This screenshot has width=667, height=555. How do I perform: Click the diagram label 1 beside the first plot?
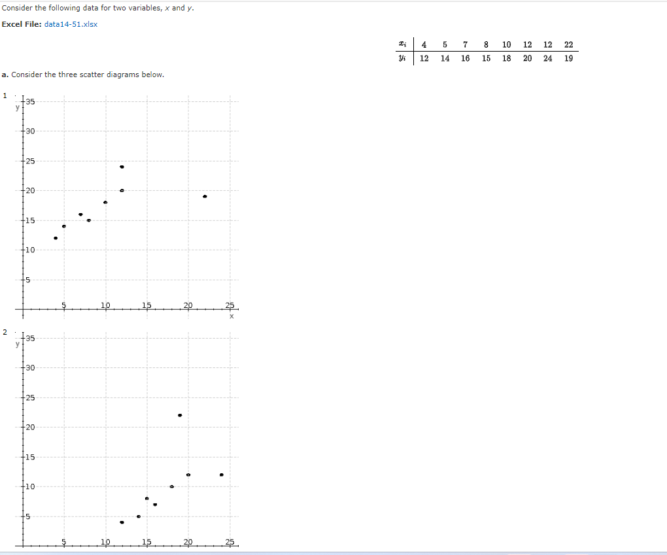pos(5,95)
